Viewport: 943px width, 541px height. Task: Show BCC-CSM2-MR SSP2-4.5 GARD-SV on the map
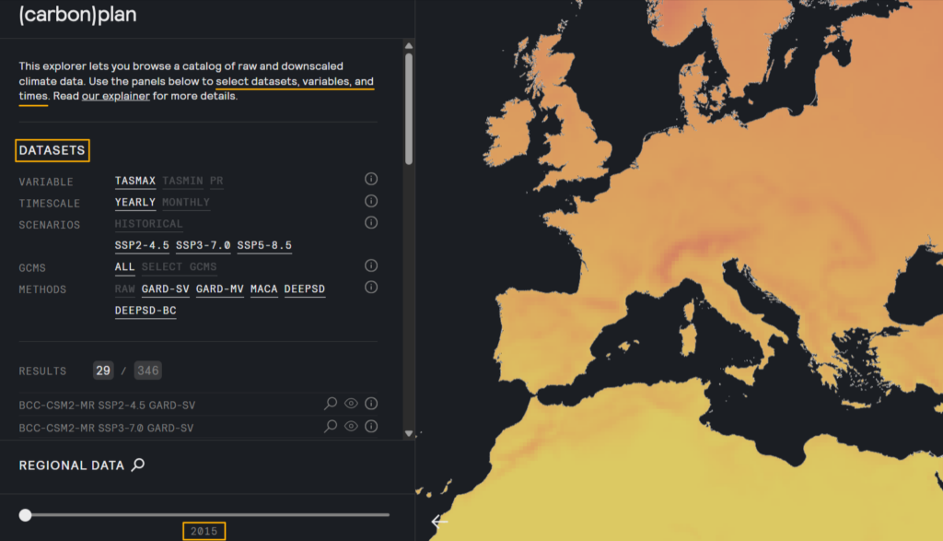351,403
